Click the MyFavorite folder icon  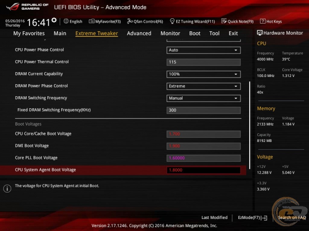(91, 21)
